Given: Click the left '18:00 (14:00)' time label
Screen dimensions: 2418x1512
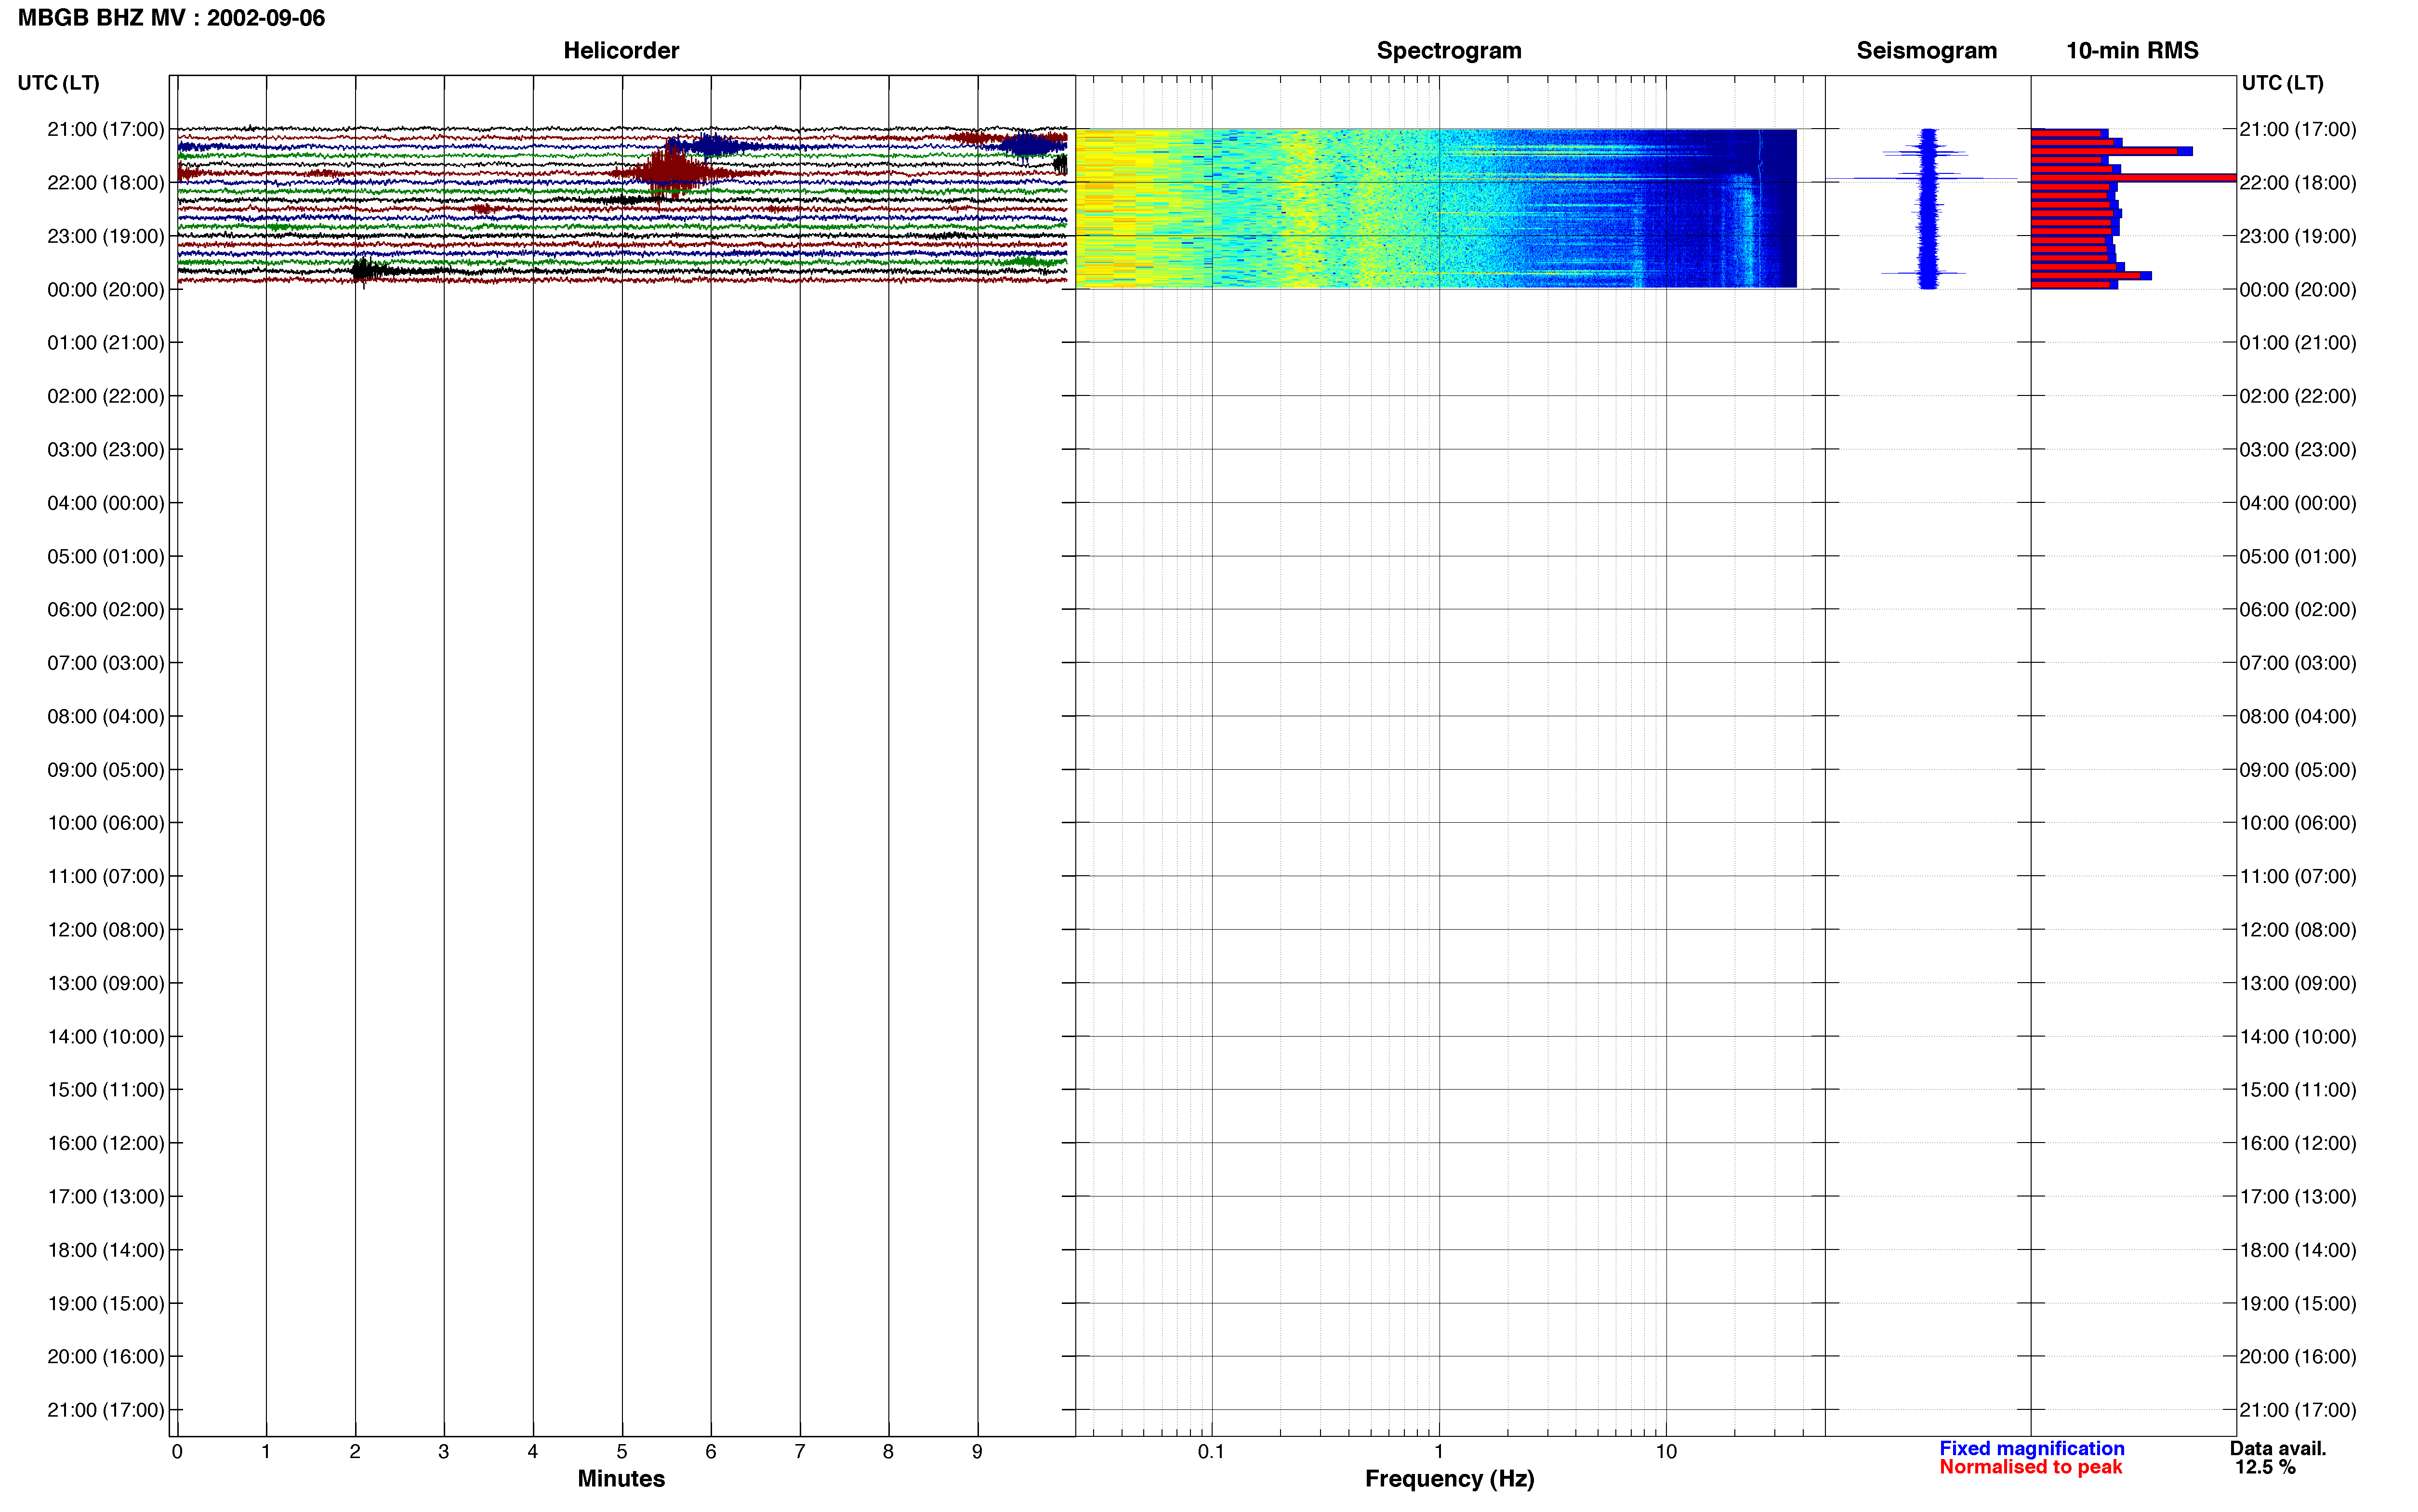Looking at the screenshot, I should [105, 1250].
